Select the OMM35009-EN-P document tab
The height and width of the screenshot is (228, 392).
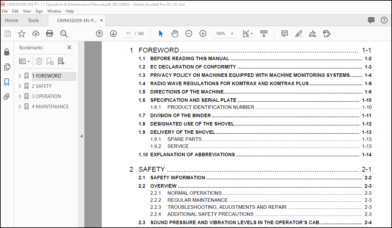pyautogui.click(x=77, y=20)
